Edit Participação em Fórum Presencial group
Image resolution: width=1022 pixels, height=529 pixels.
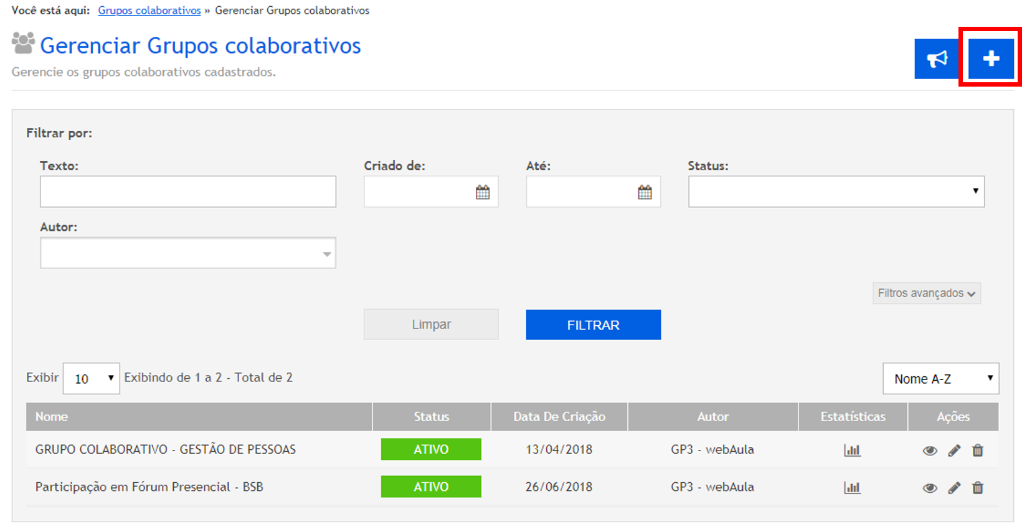(x=954, y=487)
